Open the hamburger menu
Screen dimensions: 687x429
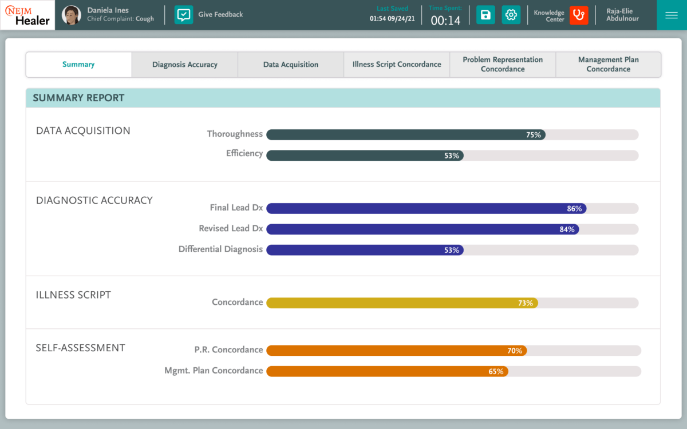[x=672, y=15]
